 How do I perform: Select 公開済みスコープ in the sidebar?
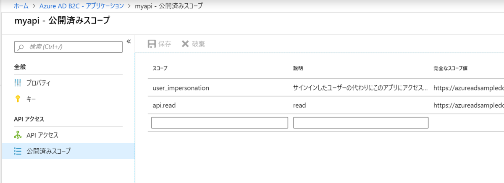coord(68,151)
